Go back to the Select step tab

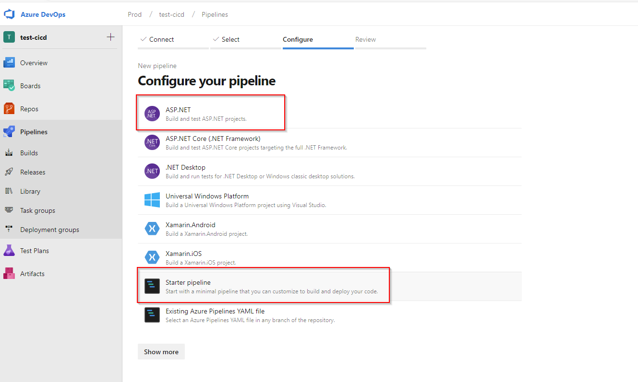246,40
